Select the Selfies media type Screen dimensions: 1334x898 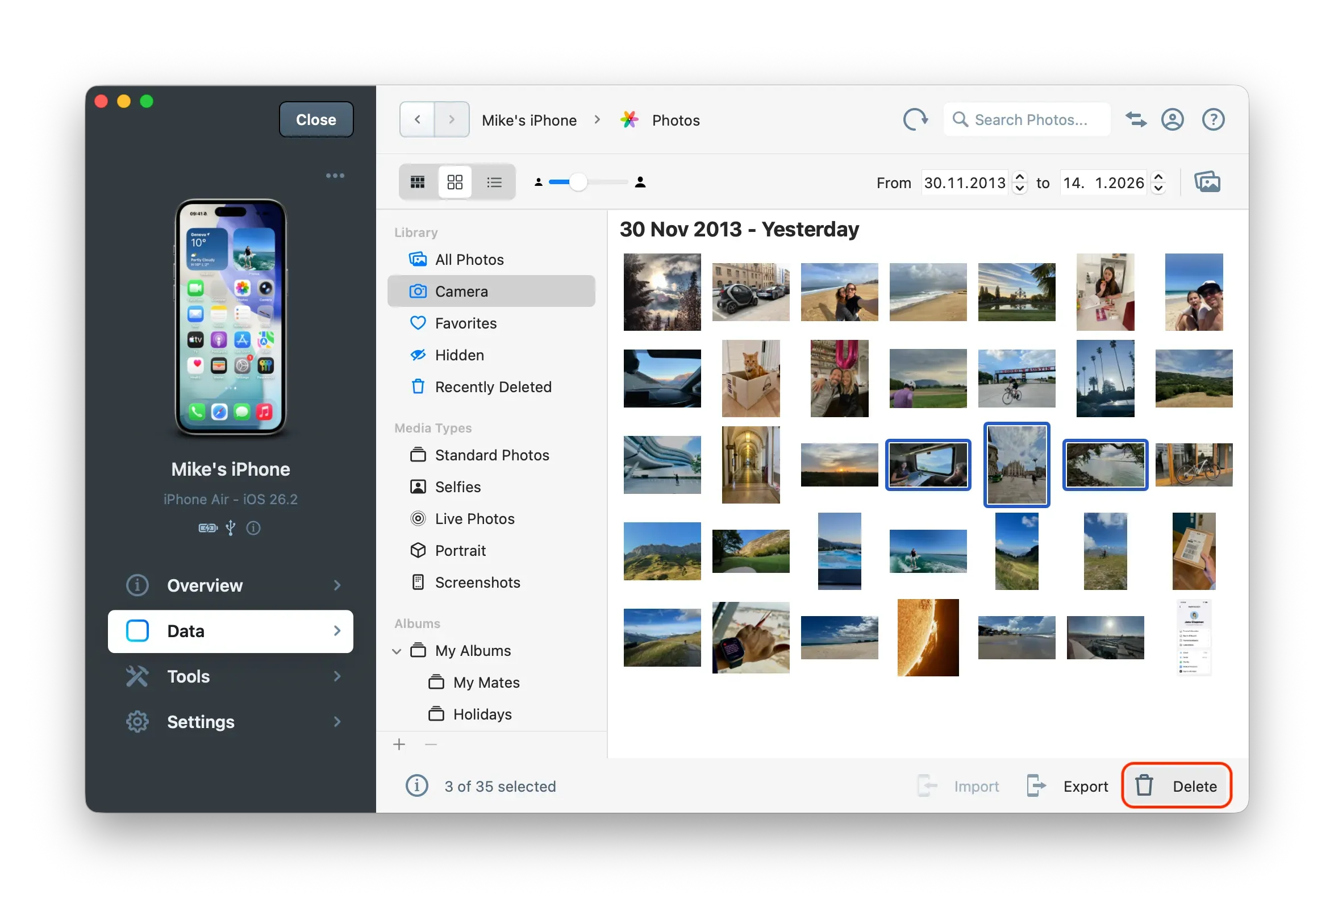coord(458,486)
